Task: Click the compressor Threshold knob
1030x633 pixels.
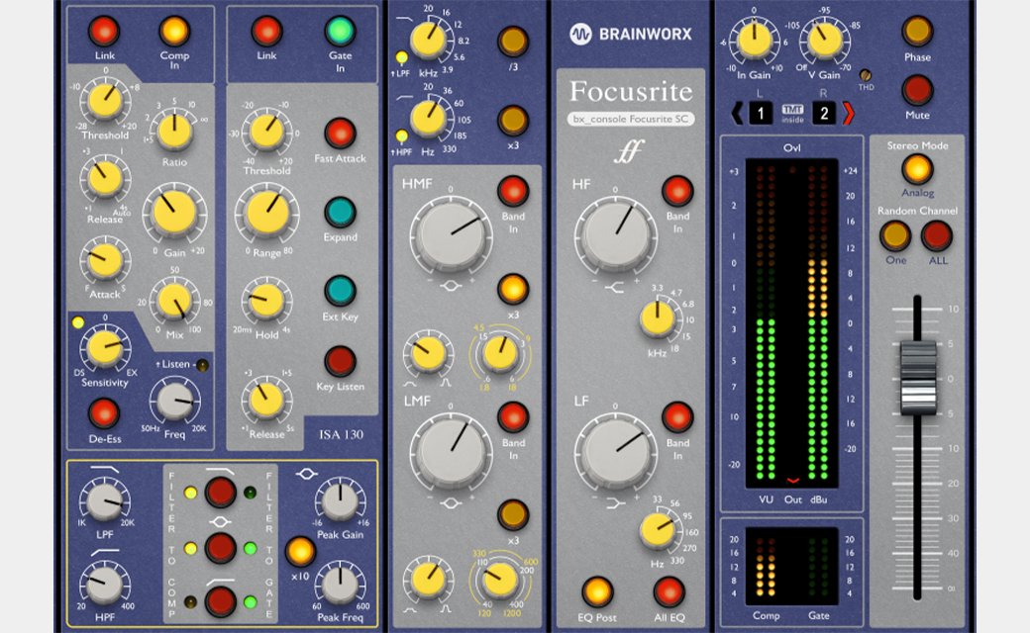Action: coord(104,102)
